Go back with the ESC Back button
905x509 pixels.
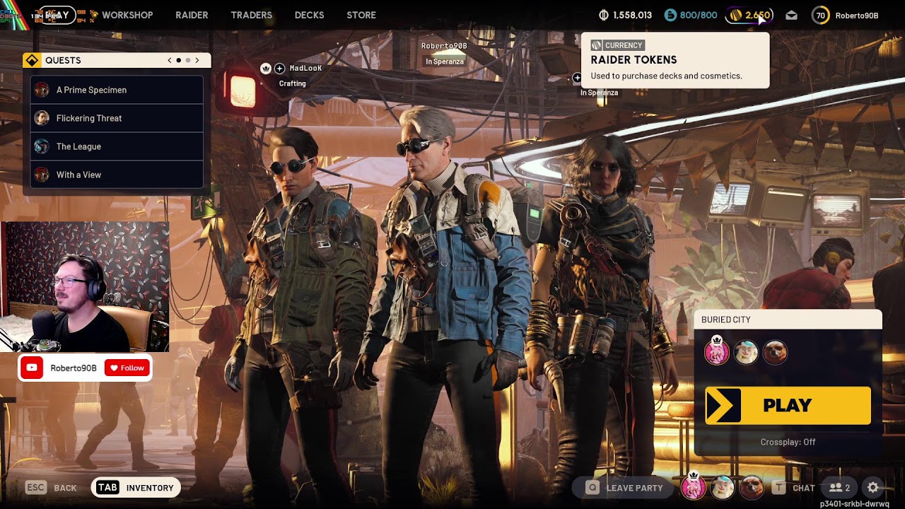point(51,488)
